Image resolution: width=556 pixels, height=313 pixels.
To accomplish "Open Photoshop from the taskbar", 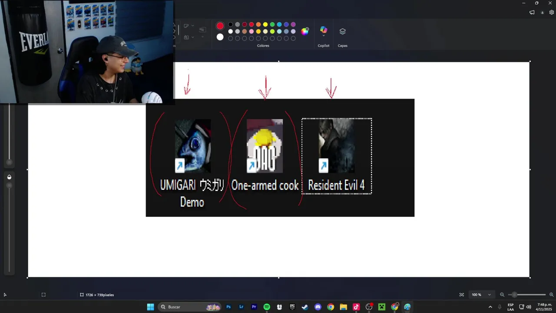I will (x=228, y=307).
